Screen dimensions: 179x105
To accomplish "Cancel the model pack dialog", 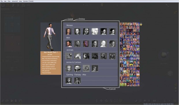I will (112, 89).
